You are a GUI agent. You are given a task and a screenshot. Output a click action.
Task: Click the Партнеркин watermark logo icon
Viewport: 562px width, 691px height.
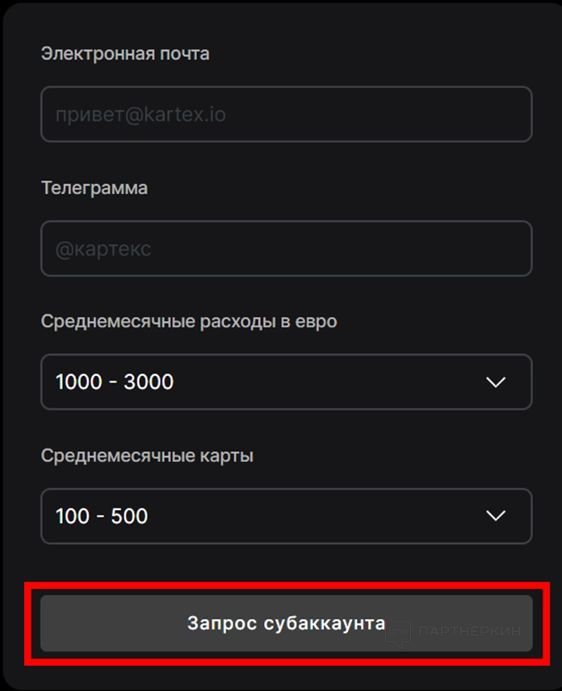pos(399,633)
